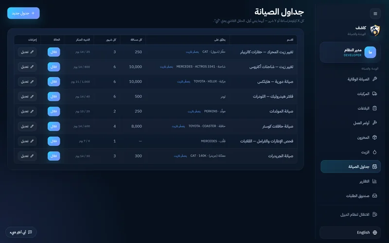Open المركبات using the truck icon
The height and width of the screenshot is (243, 389).
(x=374, y=93)
